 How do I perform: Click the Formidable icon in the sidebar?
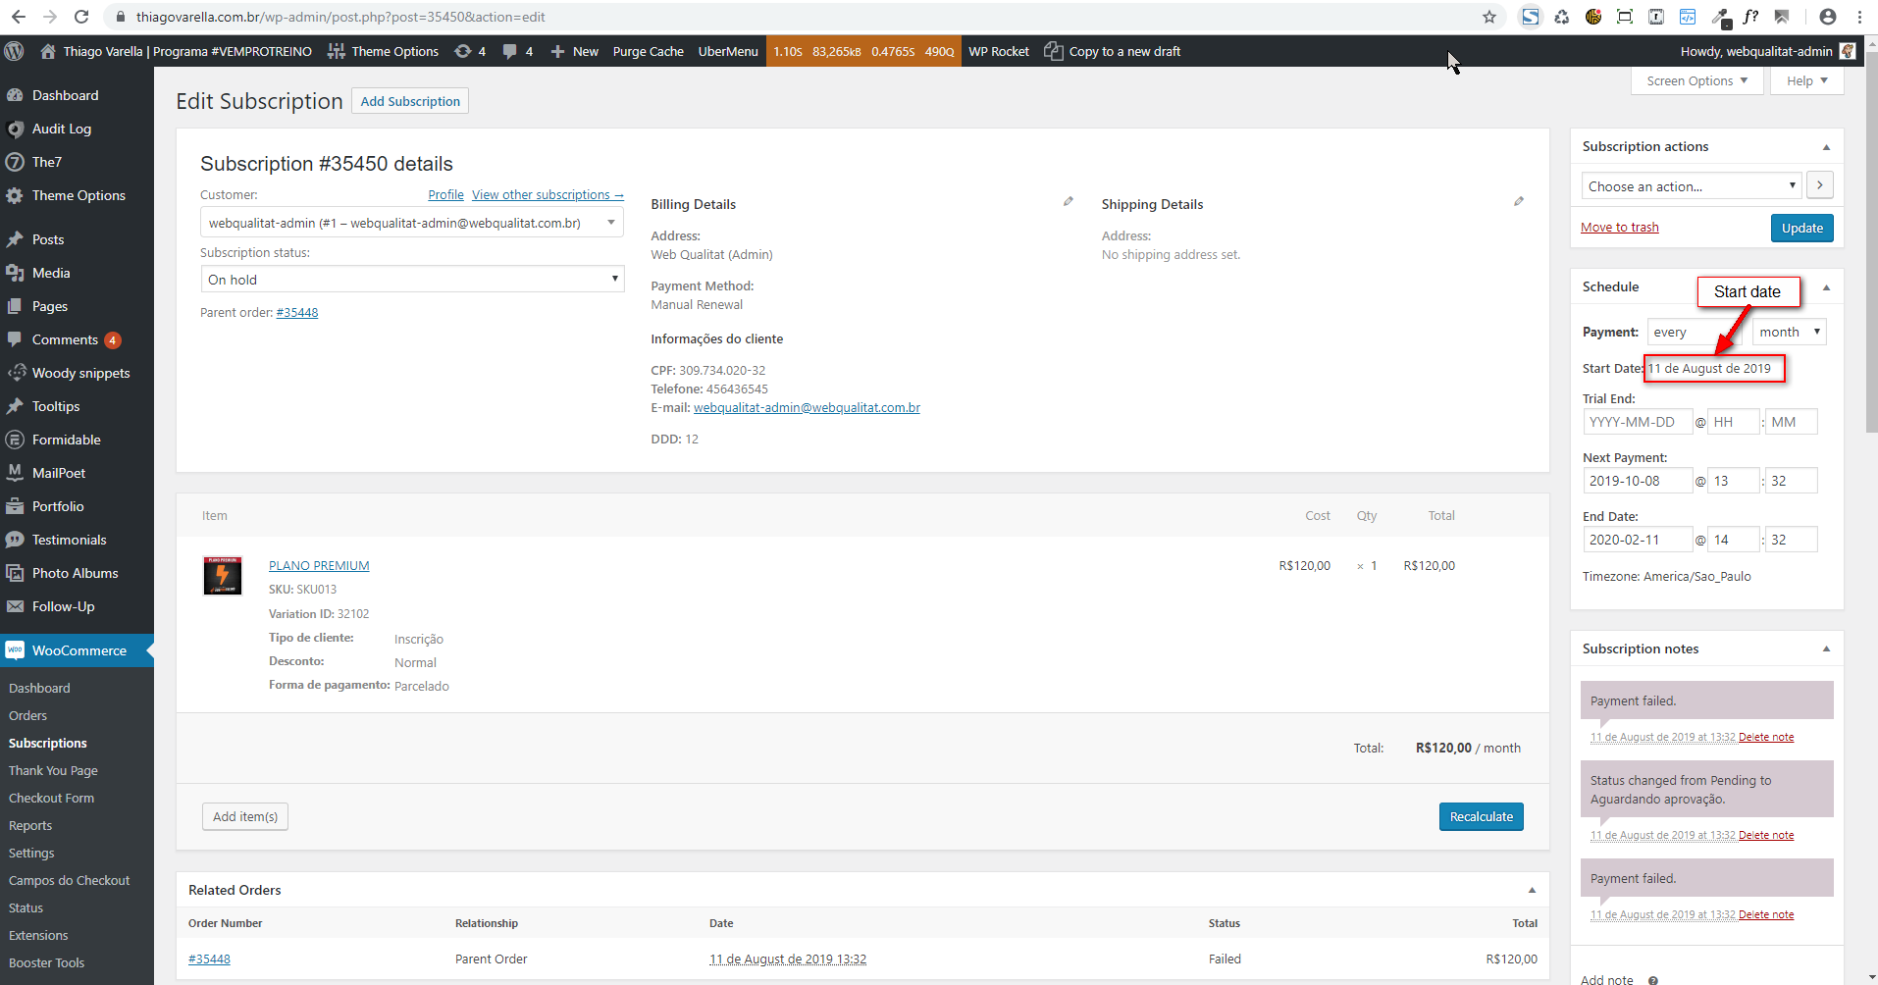coord(15,440)
